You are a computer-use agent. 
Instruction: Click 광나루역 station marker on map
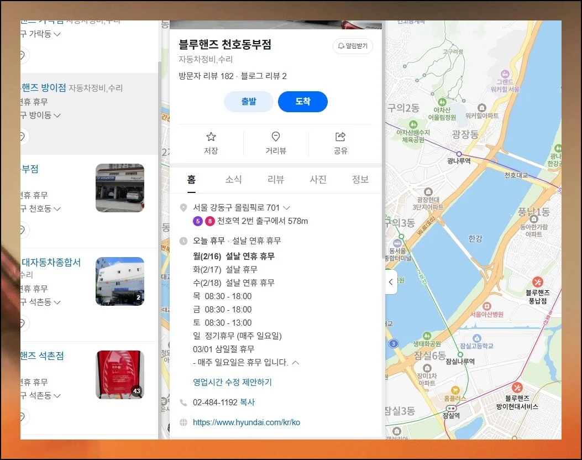(459, 154)
